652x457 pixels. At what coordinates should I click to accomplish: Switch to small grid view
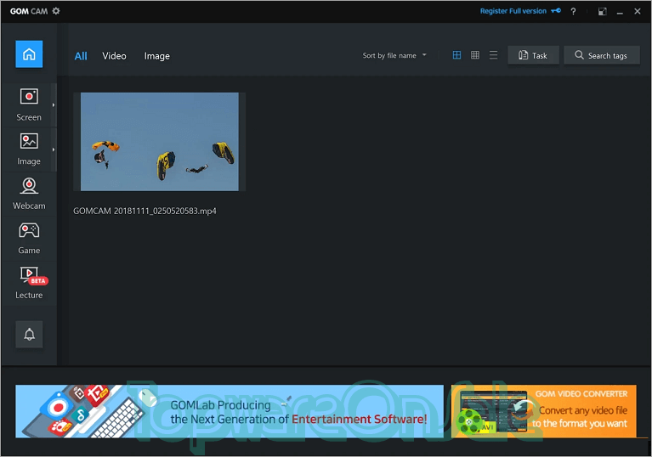pyautogui.click(x=475, y=55)
